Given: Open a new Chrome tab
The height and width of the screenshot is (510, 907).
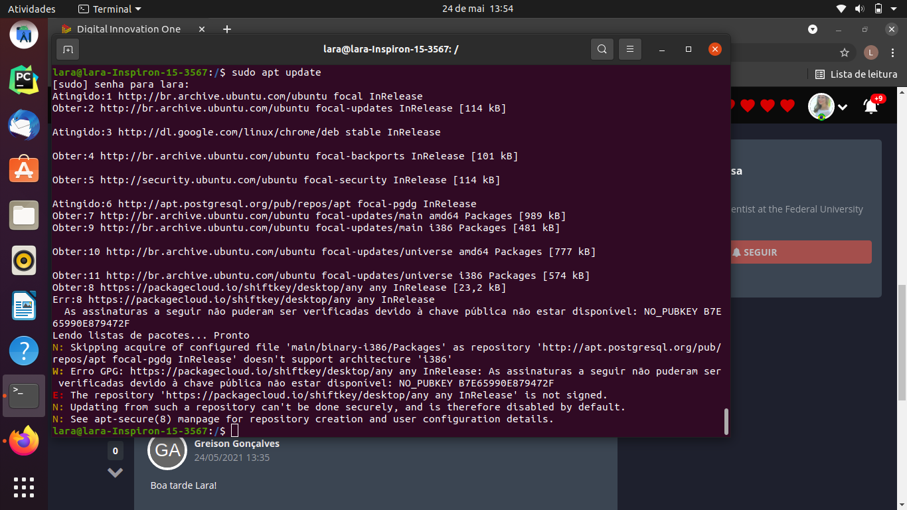Looking at the screenshot, I should [227, 29].
